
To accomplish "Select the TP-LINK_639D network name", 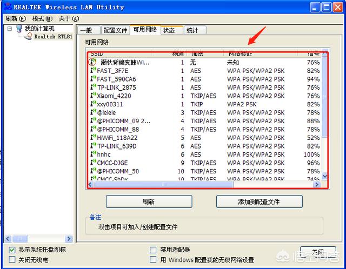I will 117,146.
